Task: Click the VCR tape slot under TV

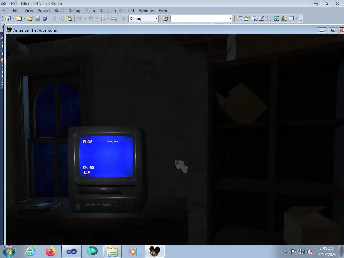Action: (100, 190)
